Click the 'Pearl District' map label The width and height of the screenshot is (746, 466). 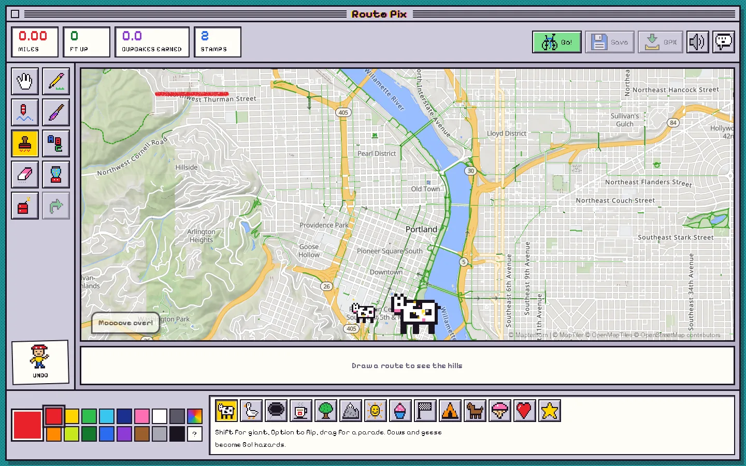point(377,153)
